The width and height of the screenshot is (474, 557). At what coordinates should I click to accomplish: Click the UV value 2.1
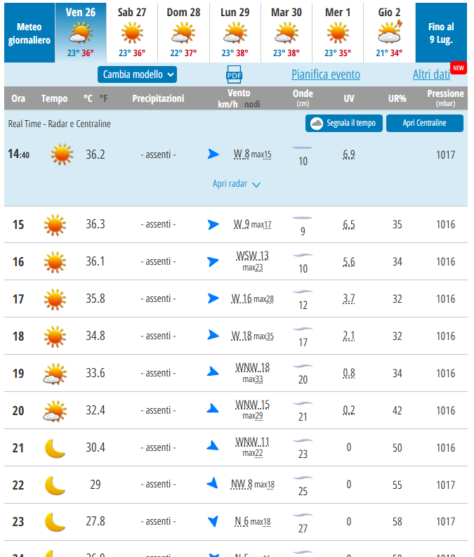coord(349,336)
